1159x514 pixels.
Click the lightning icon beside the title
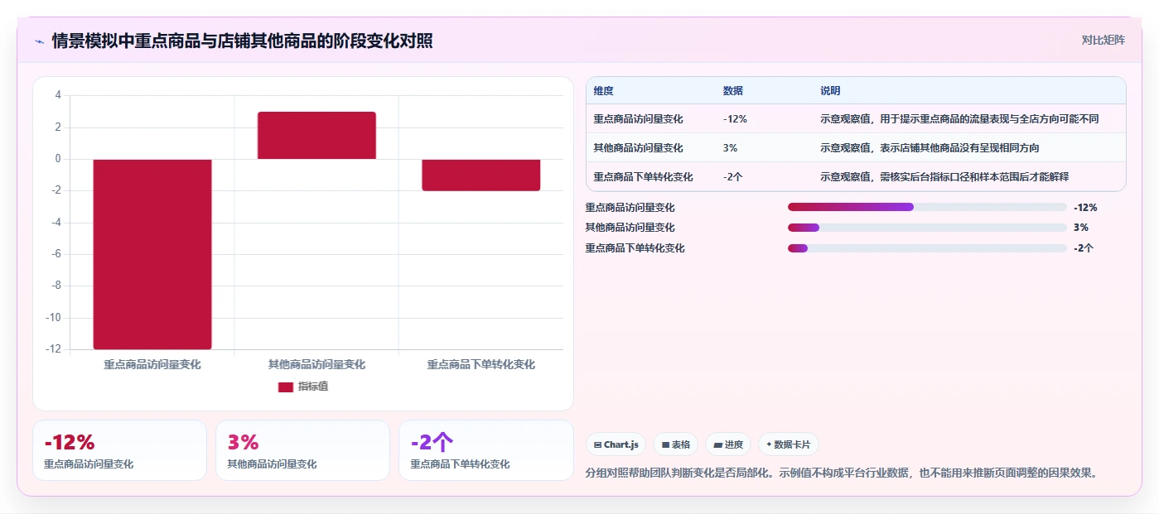coord(39,41)
